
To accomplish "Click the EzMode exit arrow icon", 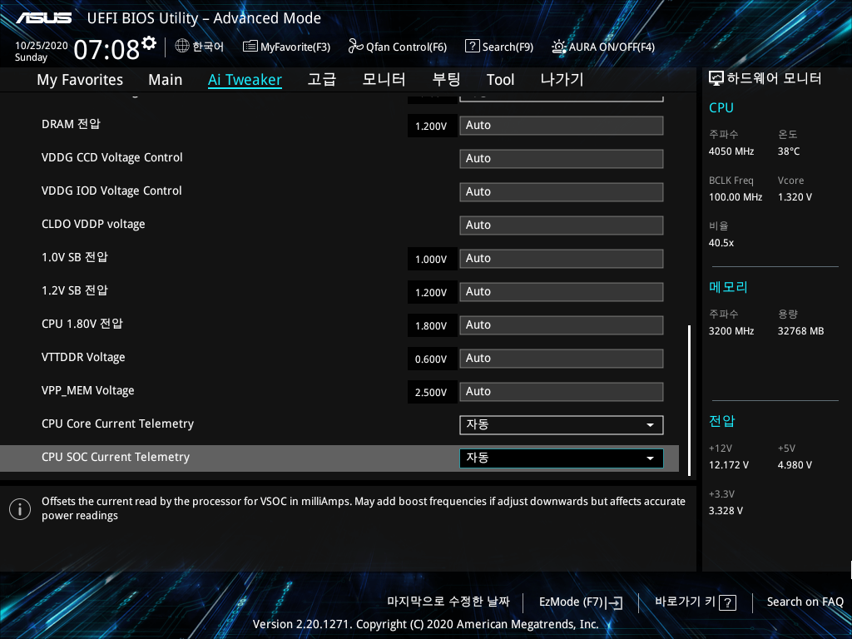I will (x=614, y=602).
